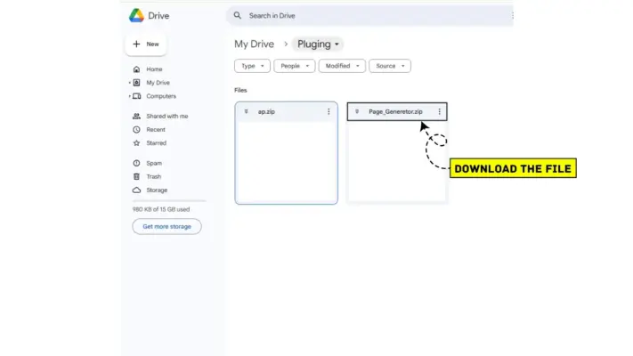Click the Starred star icon
633x356 pixels.
click(136, 143)
